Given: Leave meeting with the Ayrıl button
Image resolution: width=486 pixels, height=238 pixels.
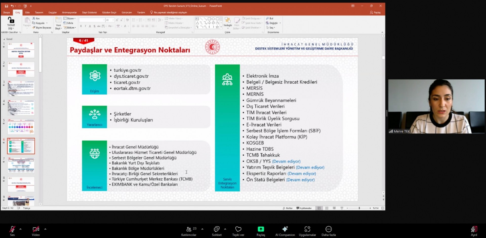Looking at the screenshot, I should pyautogui.click(x=474, y=231).
